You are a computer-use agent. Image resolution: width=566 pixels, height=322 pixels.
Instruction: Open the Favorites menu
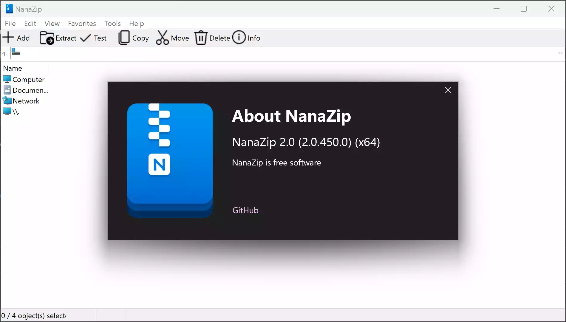coord(82,23)
